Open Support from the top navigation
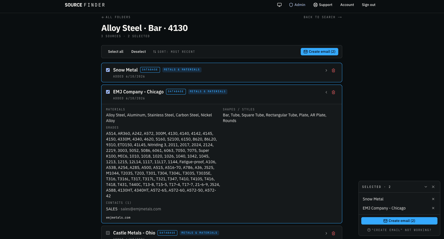444x239 pixels. [323, 5]
